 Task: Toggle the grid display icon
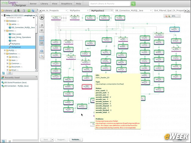click(42, 38)
